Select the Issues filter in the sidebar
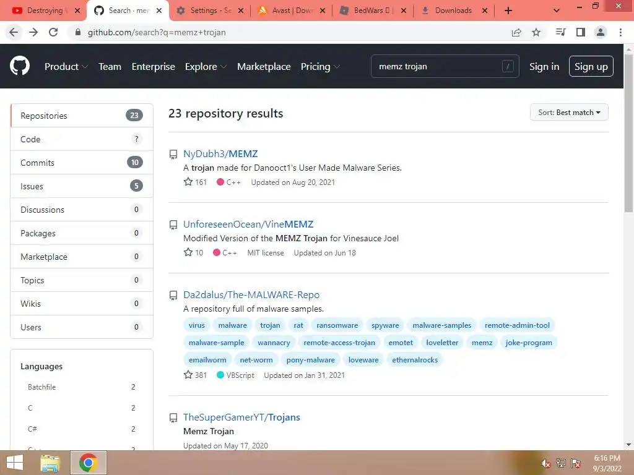 (82, 186)
